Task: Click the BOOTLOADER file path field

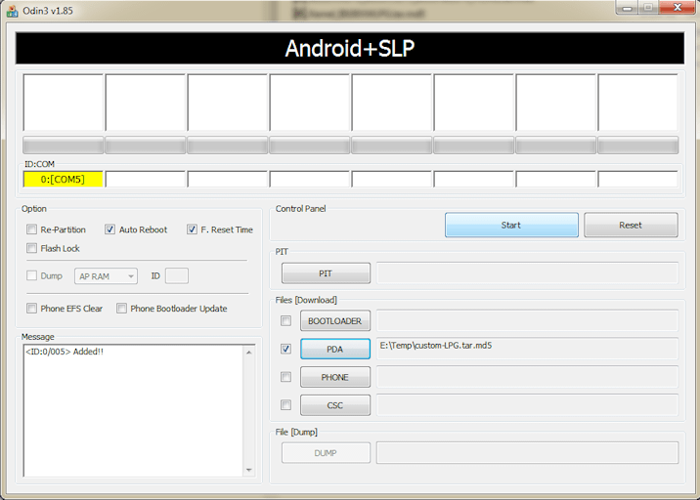Action: pyautogui.click(x=527, y=320)
